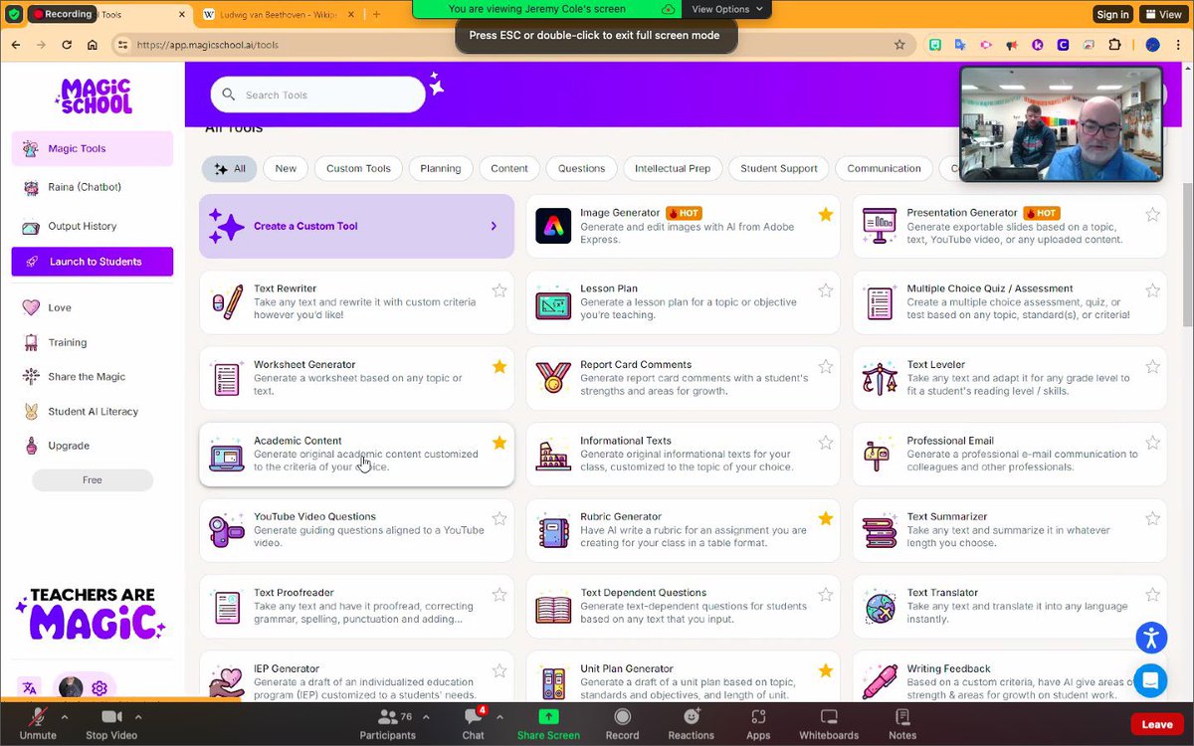Select the New filter chip
This screenshot has width=1194, height=746.
[x=286, y=168]
